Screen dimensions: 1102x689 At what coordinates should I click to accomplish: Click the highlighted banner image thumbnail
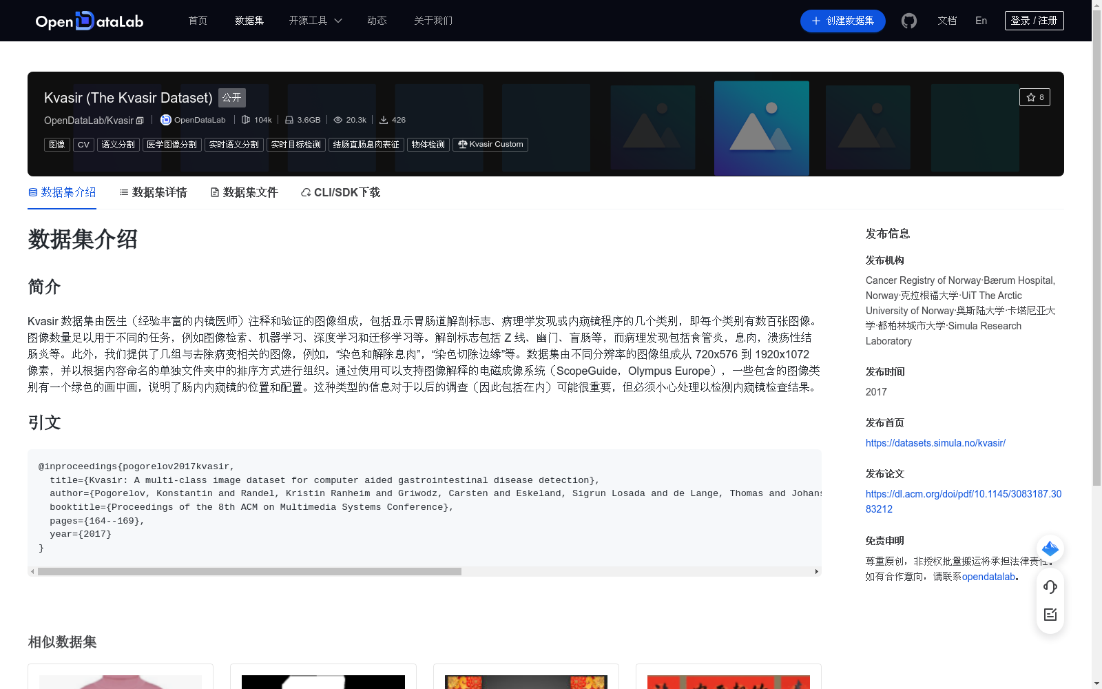(762, 128)
